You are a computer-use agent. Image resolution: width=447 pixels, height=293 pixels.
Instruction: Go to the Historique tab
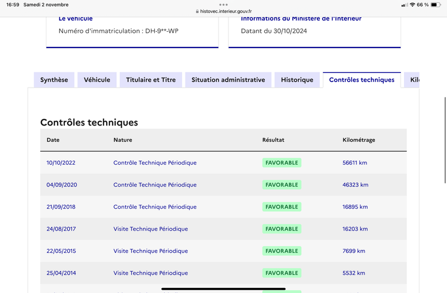pos(297,80)
